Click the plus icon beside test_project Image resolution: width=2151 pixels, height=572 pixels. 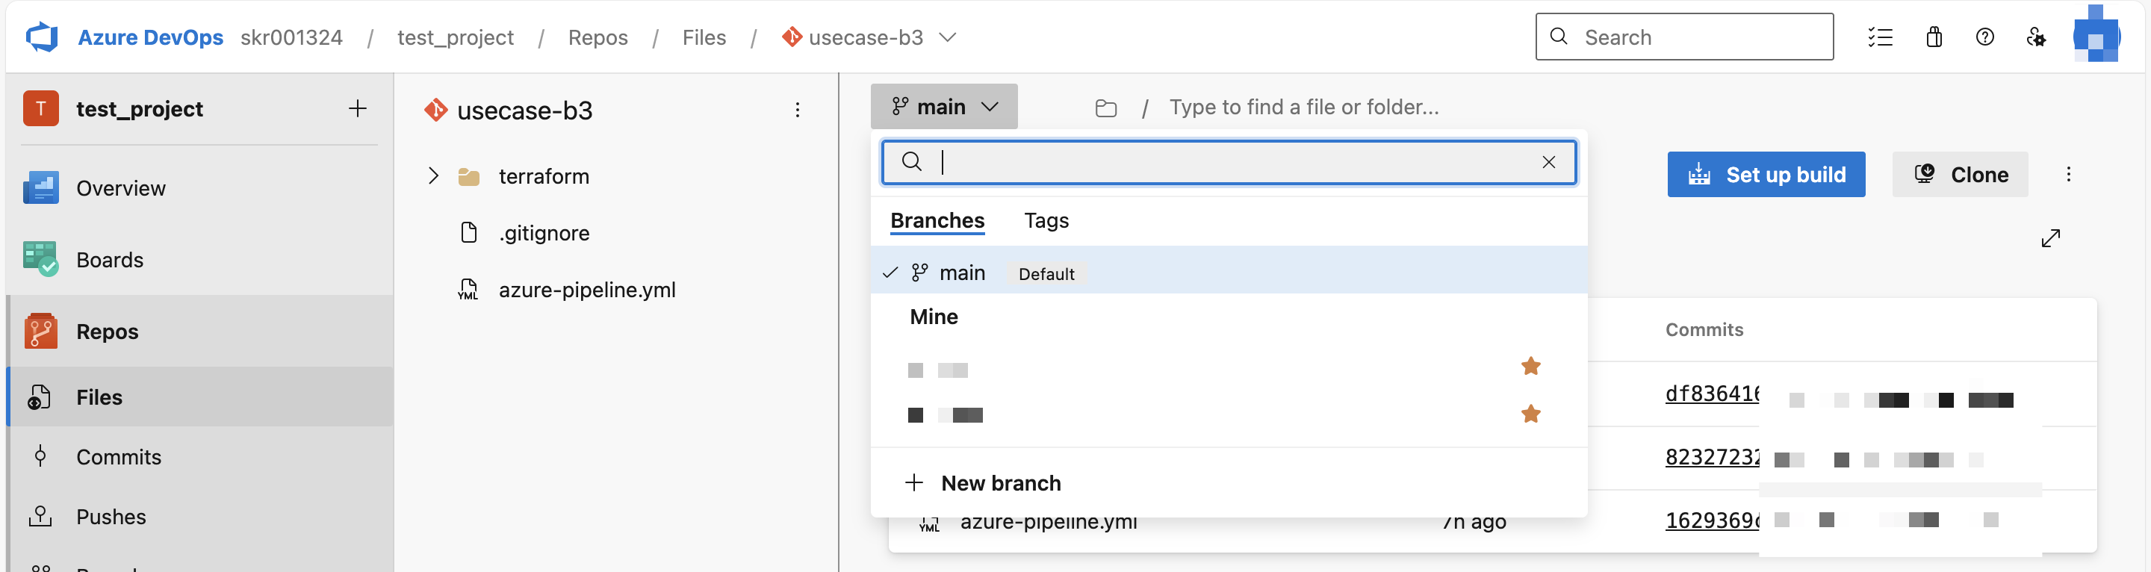(358, 108)
